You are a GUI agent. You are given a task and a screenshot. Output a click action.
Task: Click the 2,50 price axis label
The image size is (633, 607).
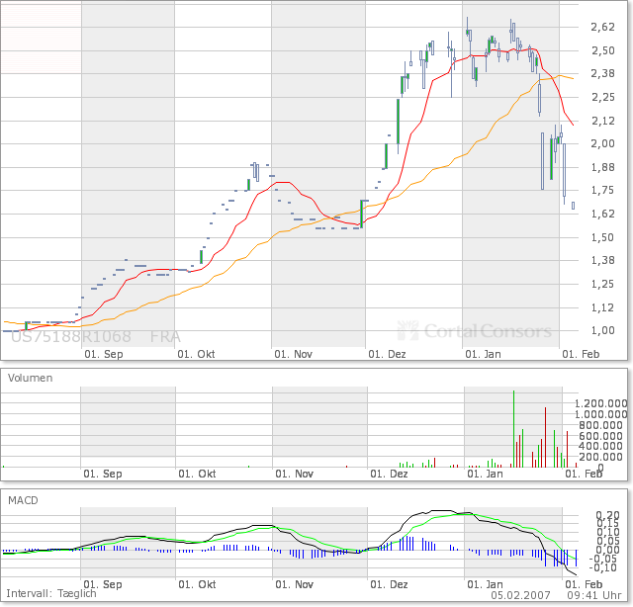click(602, 50)
